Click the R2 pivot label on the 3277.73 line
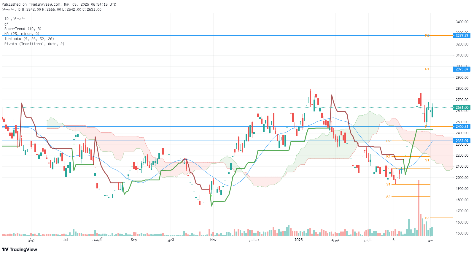Screen dimensions: 474x255 [427, 36]
